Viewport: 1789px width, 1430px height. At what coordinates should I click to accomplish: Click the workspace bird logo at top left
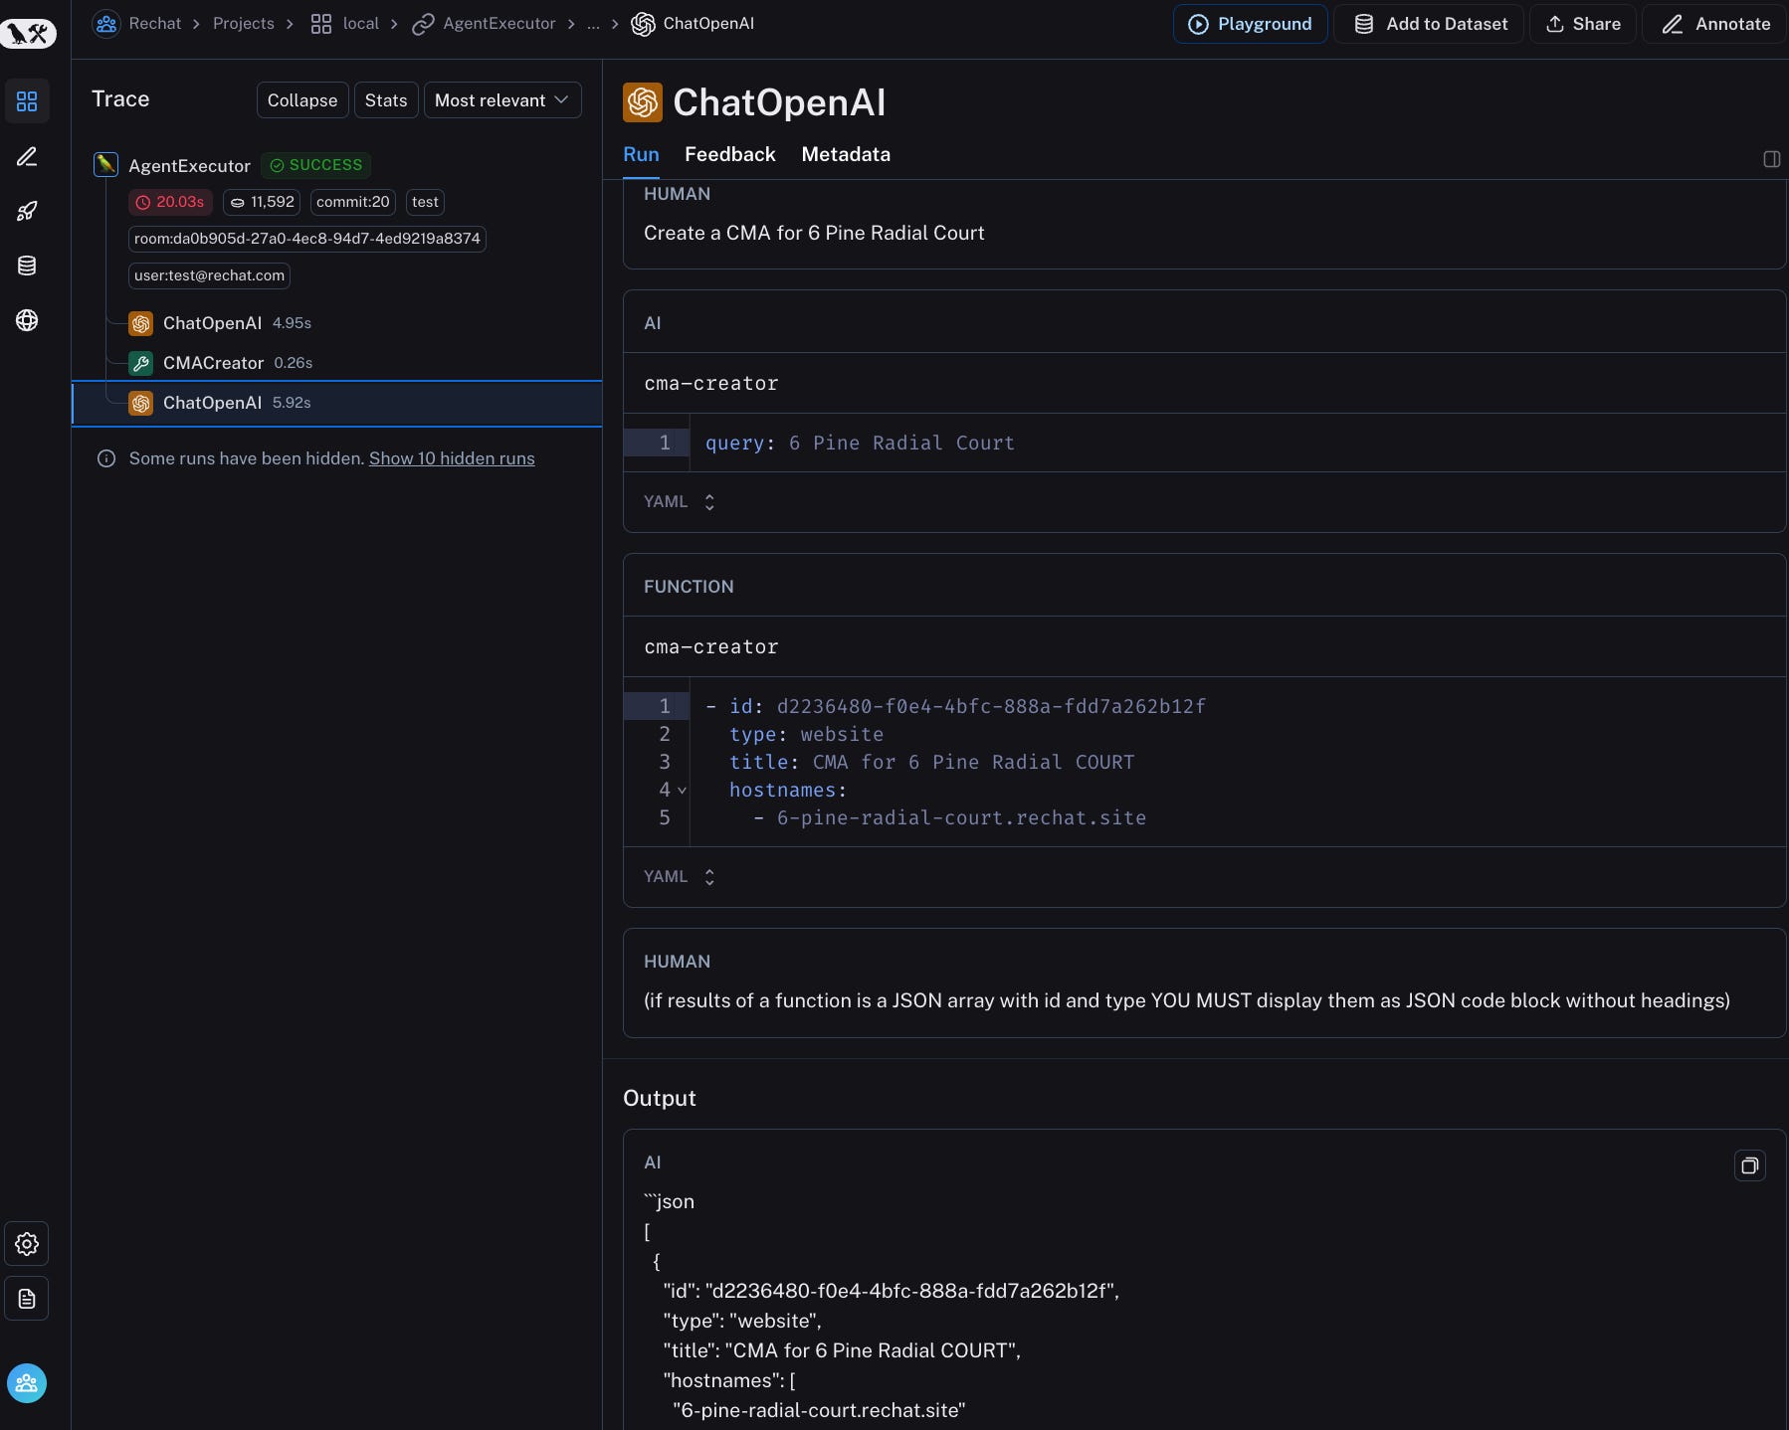coord(28,33)
